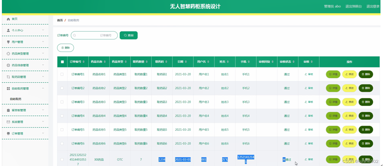The width and height of the screenshot is (383, 166).
Task: Sort the 药品类型 column using its arrows
Action: coord(126,62)
